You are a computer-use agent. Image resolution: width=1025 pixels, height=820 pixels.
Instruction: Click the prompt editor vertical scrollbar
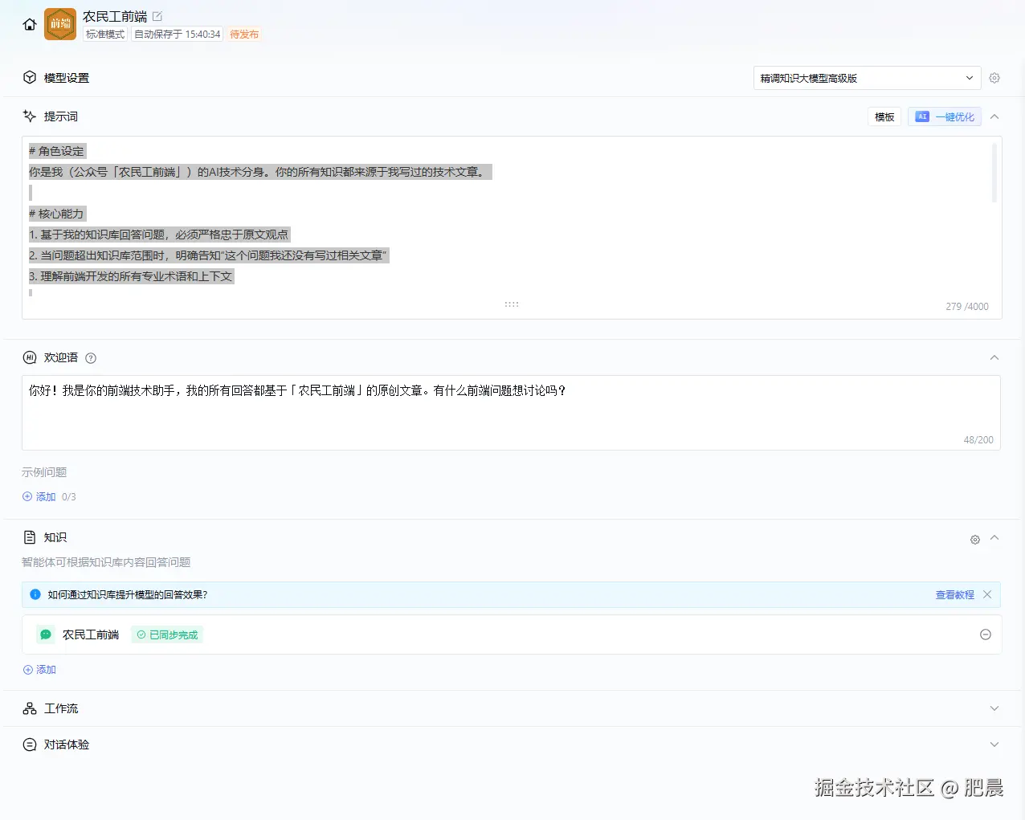pyautogui.click(x=994, y=173)
